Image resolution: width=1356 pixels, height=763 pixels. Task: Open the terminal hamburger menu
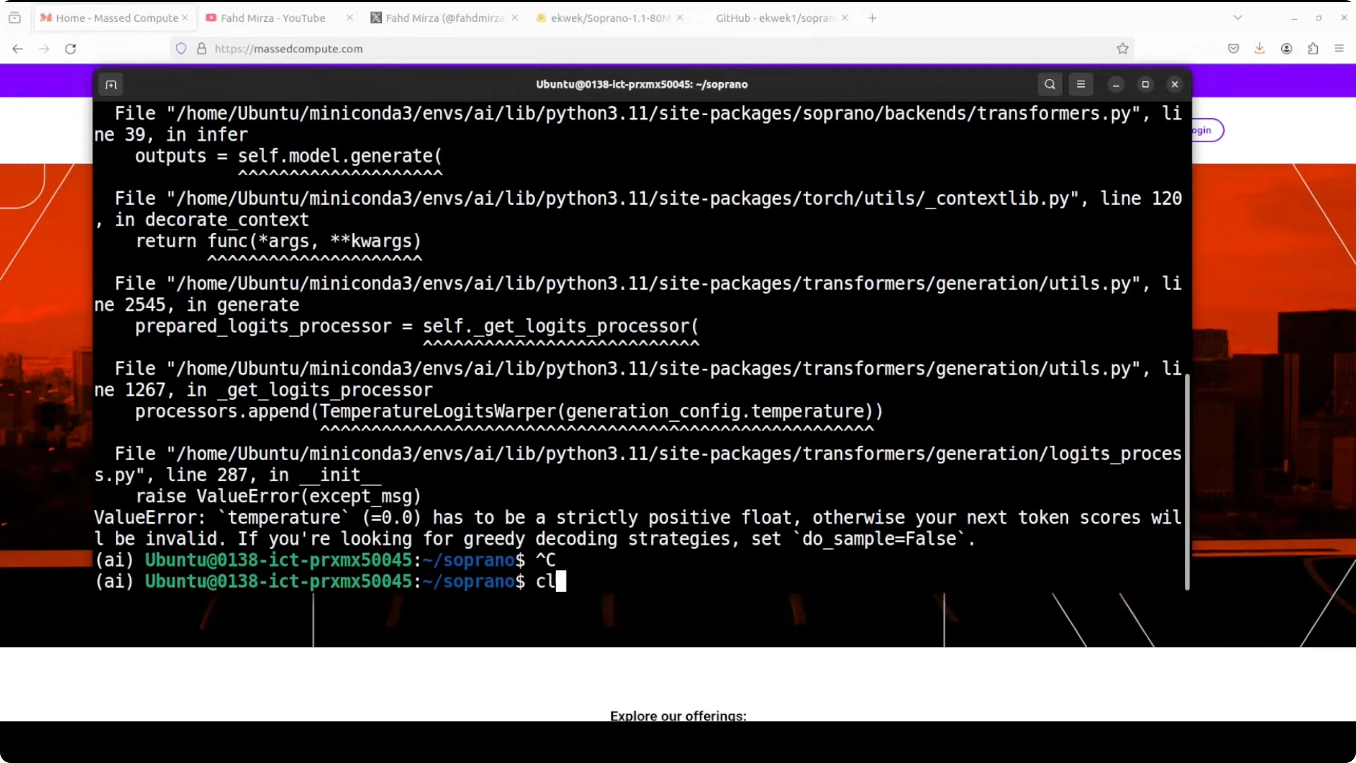1081,84
